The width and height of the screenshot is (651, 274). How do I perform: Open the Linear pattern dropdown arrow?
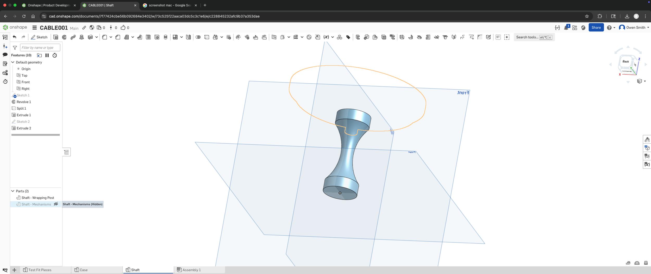pos(181,37)
